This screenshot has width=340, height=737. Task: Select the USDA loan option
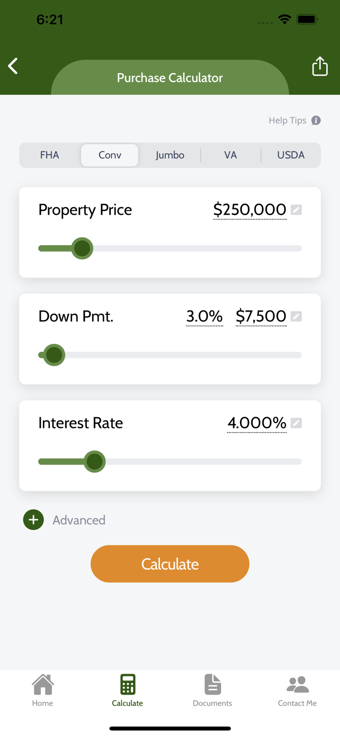coord(290,155)
